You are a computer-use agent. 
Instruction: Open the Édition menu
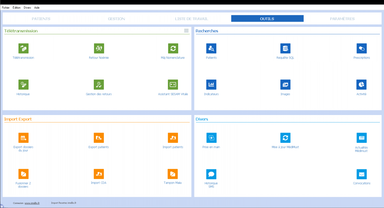coord(17,7)
